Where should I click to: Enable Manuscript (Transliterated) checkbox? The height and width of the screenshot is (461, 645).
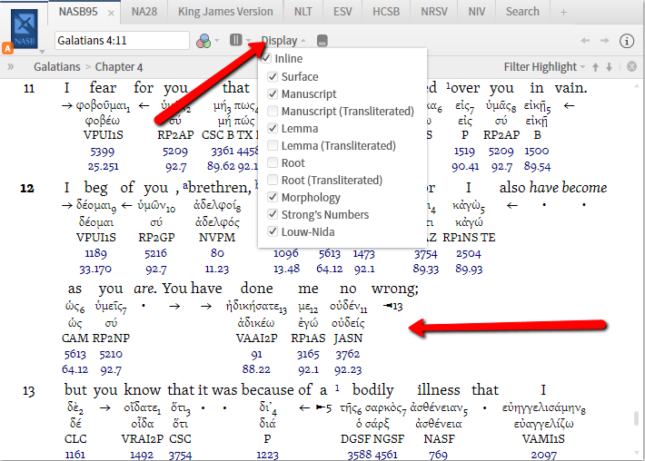click(x=273, y=111)
